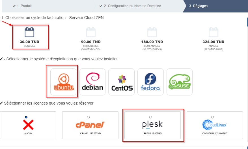This screenshot has height=149, width=248.
Task: Click the red X no-license icon
Action: click(28, 125)
